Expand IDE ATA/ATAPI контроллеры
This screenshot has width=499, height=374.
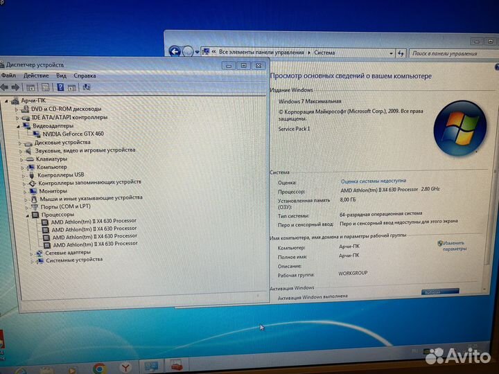tap(17, 118)
